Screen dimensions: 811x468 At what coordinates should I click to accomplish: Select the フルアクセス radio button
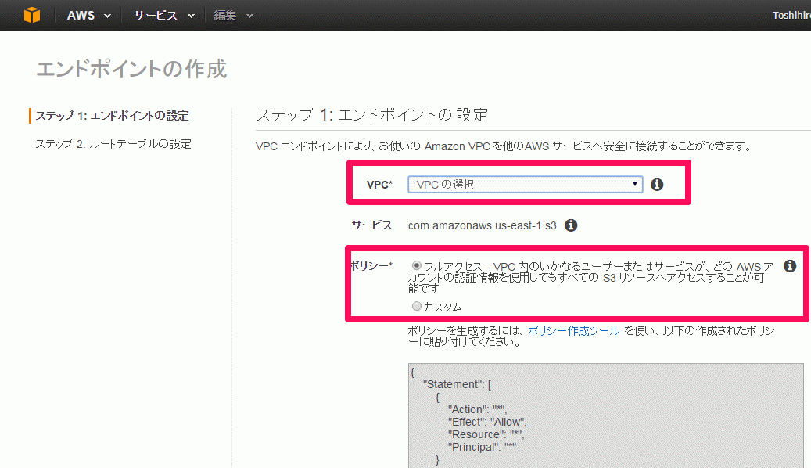coord(416,265)
